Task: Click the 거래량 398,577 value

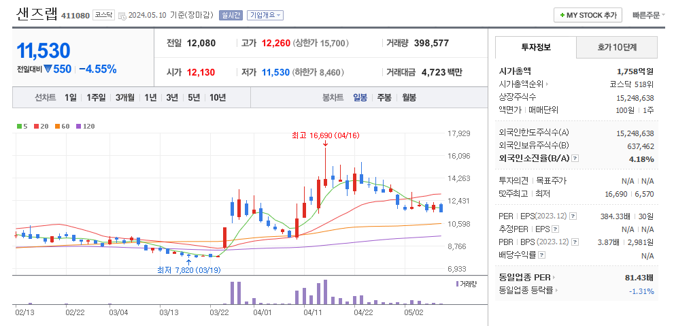Action: pos(431,43)
